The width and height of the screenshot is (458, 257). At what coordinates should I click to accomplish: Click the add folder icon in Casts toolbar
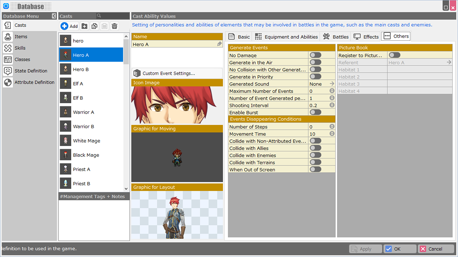(x=84, y=26)
